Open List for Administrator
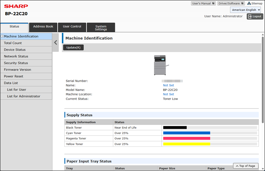The width and height of the screenshot is (265, 171). click(26, 96)
